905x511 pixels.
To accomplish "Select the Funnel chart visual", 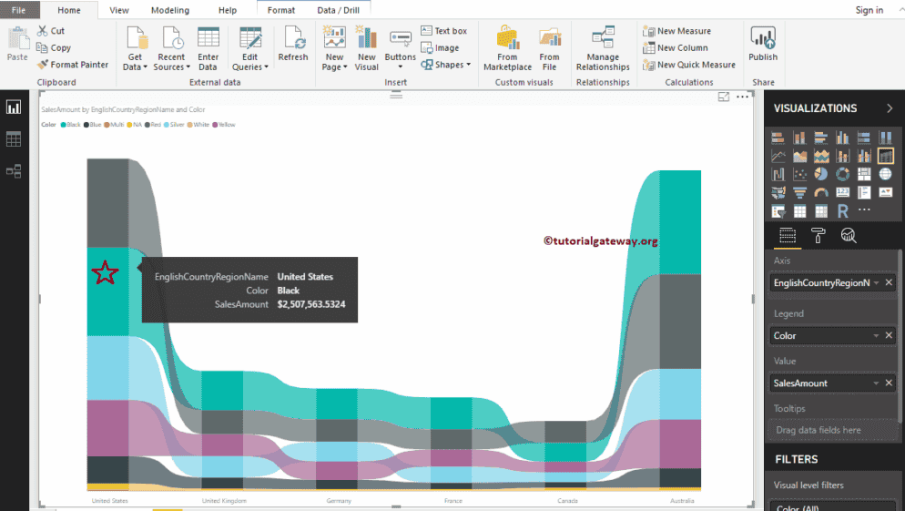I will (799, 192).
